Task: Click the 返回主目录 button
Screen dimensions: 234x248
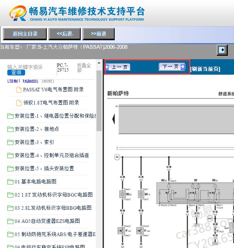Action: 25,34
